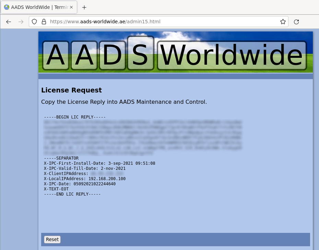
Task: Click the X-IPC-Valid-Till-Date line
Action: coord(84,168)
